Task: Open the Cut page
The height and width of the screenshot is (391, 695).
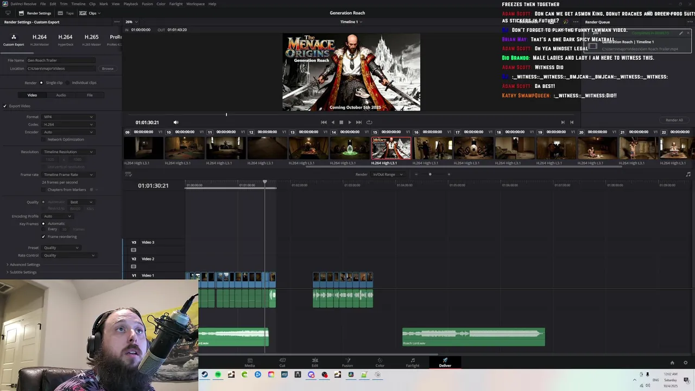Action: pos(282,362)
